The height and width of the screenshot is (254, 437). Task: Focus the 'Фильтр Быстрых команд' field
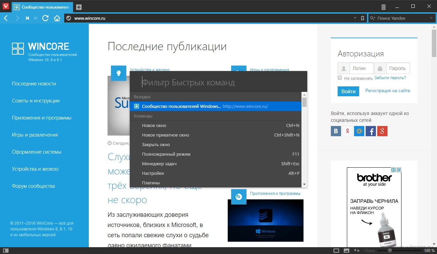click(218, 82)
